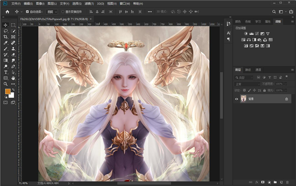Open the Opacity value dropdown arrow

pyautogui.click(x=286, y=84)
